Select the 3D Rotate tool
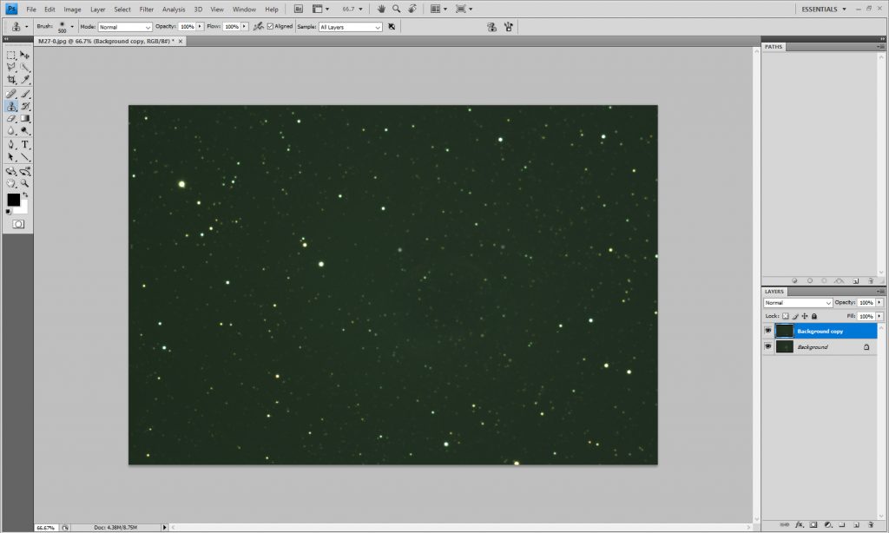Screen dimensions: 889x533 (10, 171)
